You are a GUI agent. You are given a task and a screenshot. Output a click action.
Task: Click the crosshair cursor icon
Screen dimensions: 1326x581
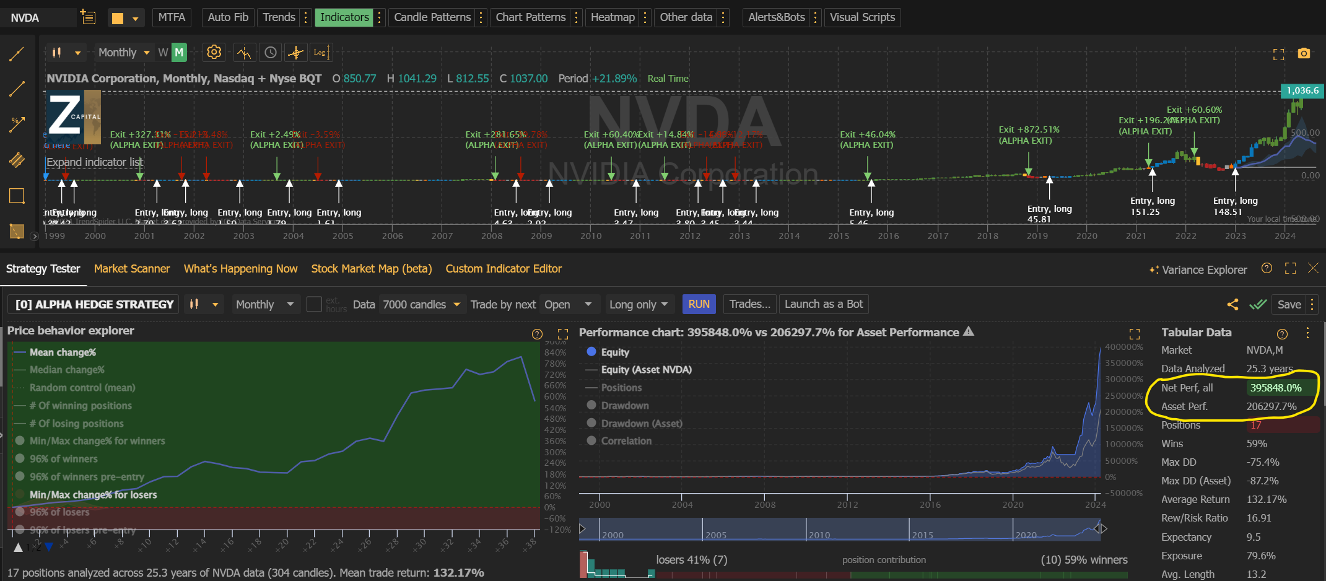[295, 53]
